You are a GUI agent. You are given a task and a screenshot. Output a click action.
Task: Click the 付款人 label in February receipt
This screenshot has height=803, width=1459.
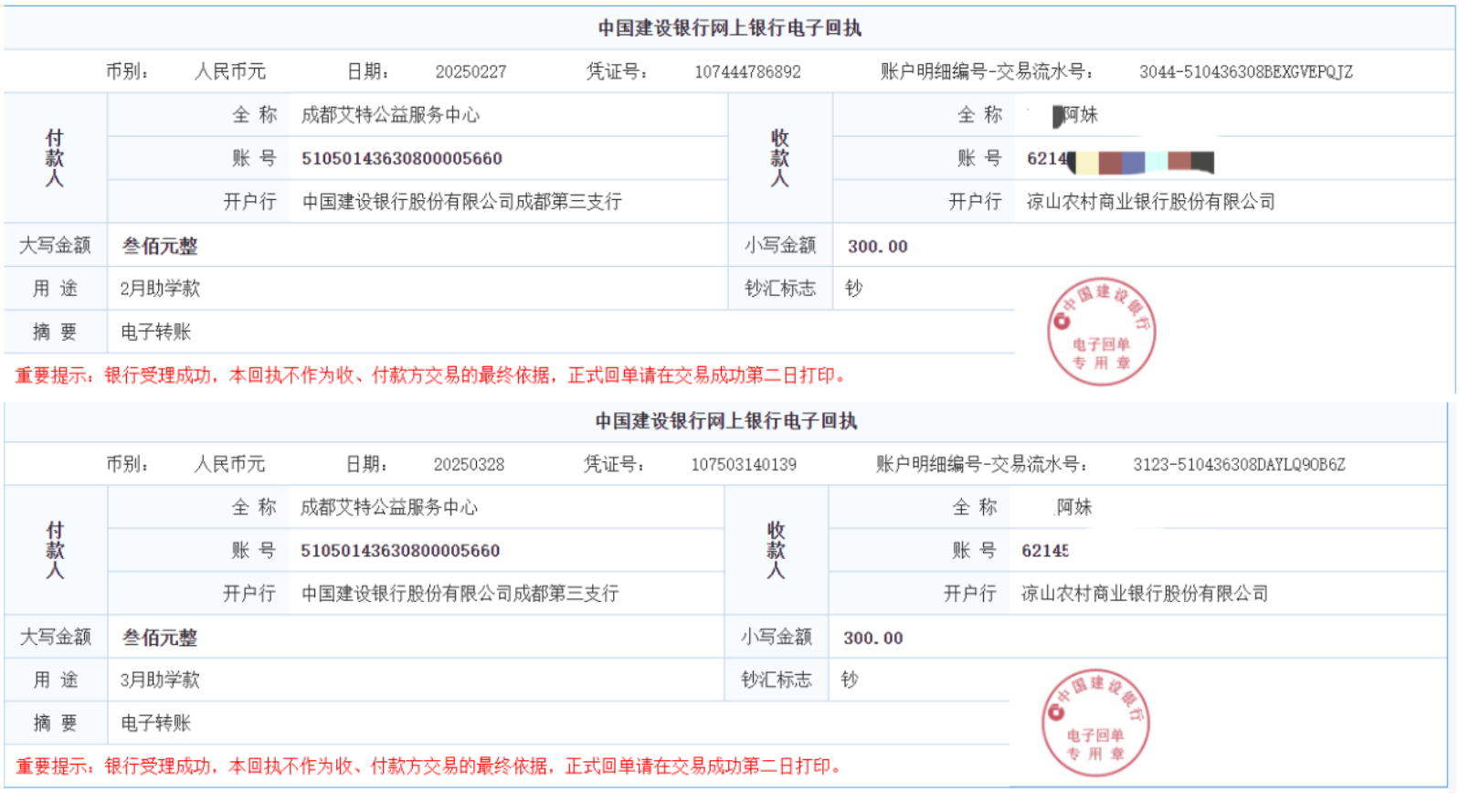point(55,158)
